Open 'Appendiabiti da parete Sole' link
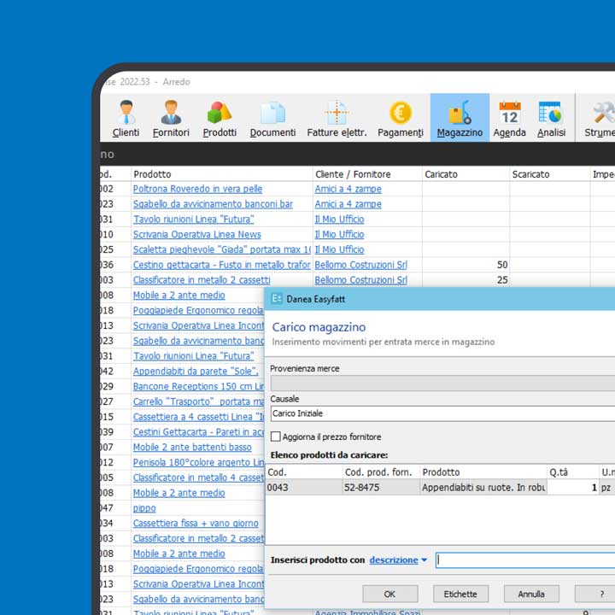 point(196,372)
